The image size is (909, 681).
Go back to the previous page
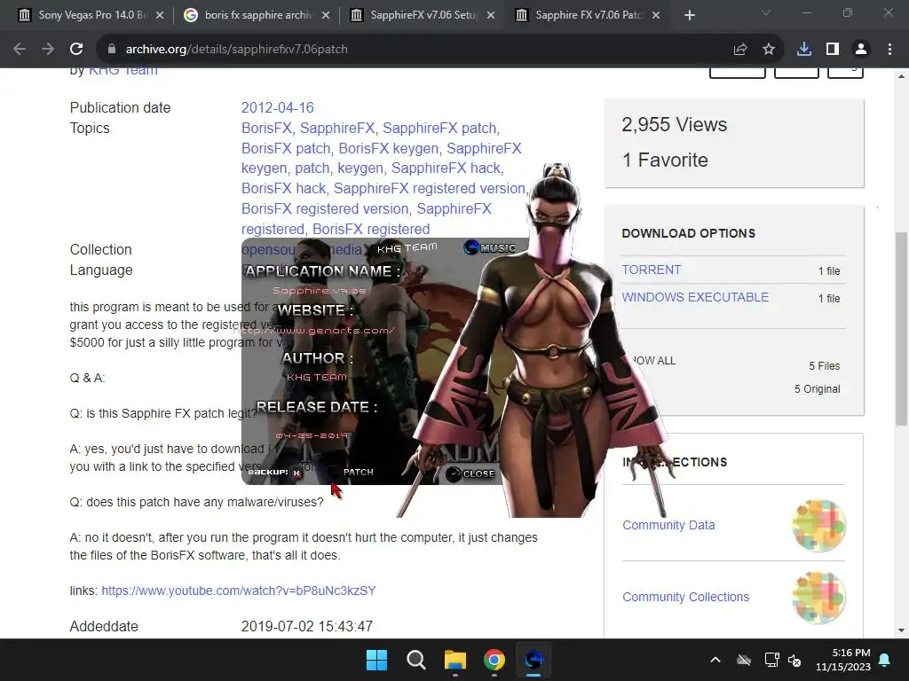tap(20, 50)
